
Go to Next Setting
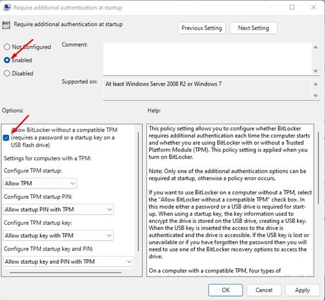click(x=253, y=28)
